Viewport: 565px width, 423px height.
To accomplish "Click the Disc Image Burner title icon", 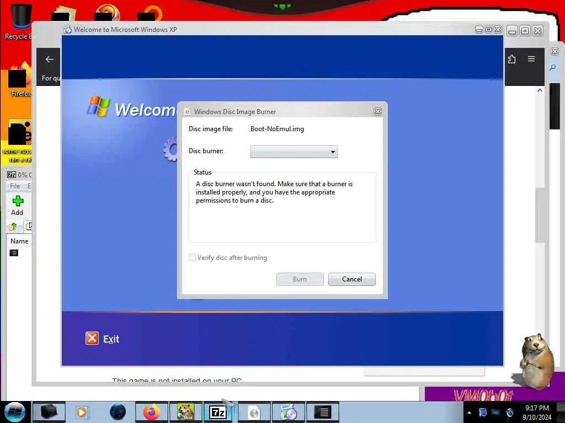I will coord(188,112).
